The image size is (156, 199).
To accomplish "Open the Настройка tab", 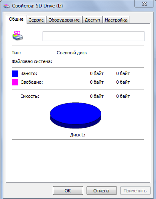I will pyautogui.click(x=116, y=20).
